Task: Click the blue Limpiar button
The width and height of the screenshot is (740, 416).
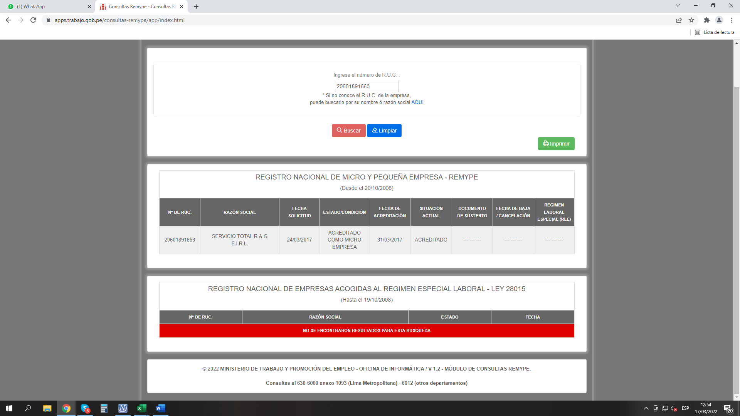Action: 384,131
